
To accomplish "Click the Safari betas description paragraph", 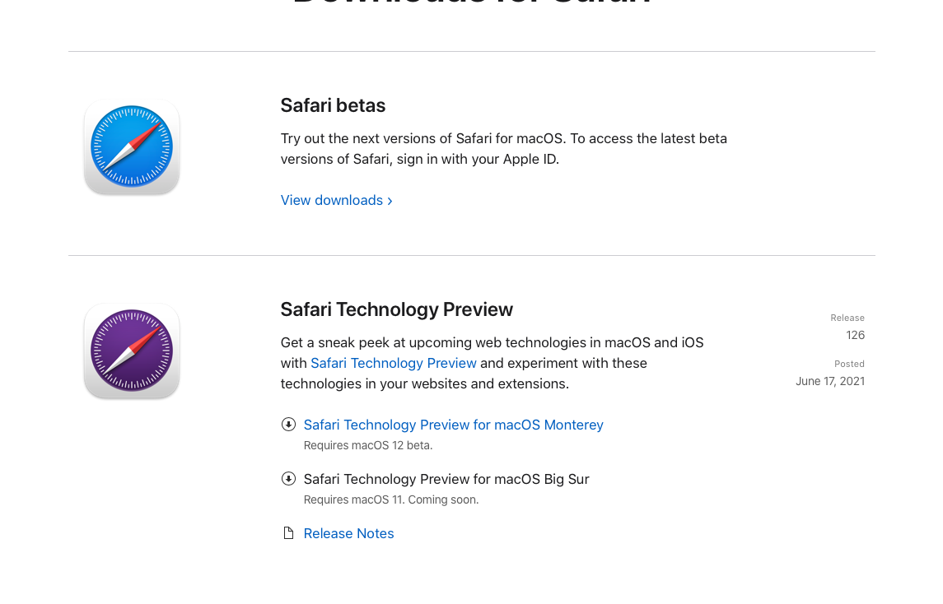I will [x=503, y=149].
